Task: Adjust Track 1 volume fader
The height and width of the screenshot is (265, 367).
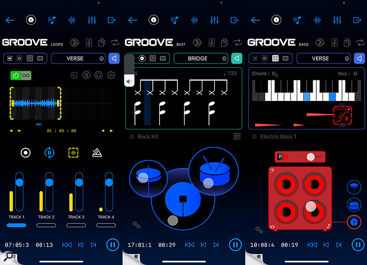Action: pos(20,192)
